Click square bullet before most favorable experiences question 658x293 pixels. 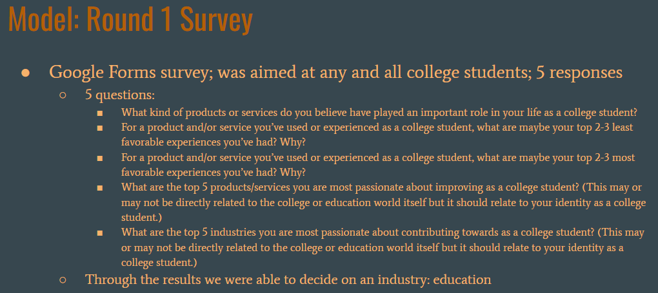pyautogui.click(x=100, y=158)
